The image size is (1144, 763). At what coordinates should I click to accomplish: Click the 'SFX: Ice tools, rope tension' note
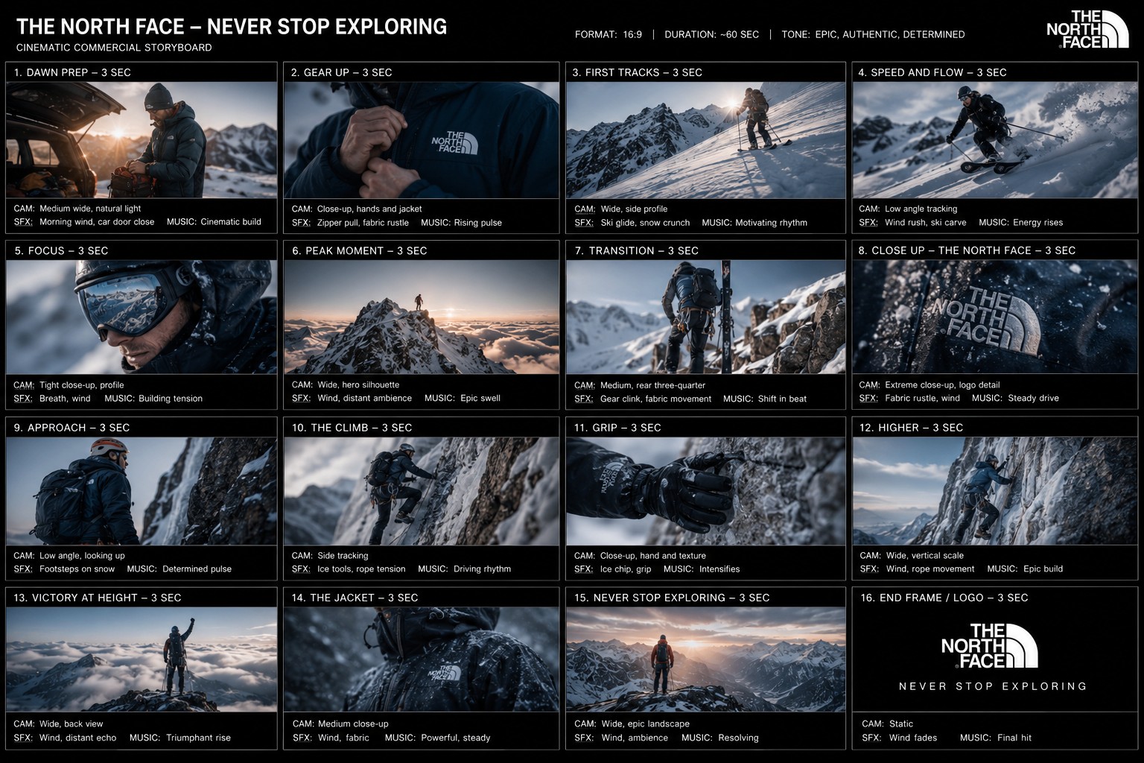(349, 569)
